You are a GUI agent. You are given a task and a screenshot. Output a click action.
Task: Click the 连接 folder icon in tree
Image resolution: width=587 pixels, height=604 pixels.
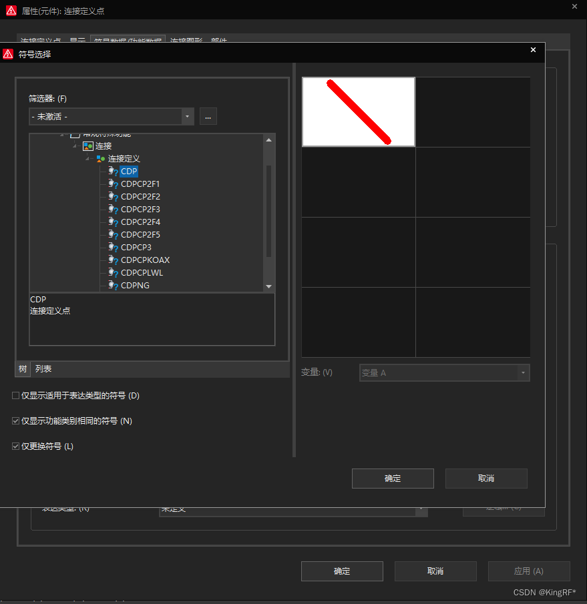pyautogui.click(x=88, y=146)
